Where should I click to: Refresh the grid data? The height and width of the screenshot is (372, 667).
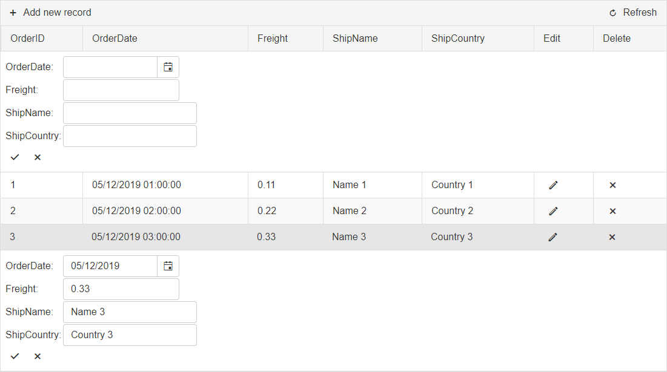tap(632, 13)
